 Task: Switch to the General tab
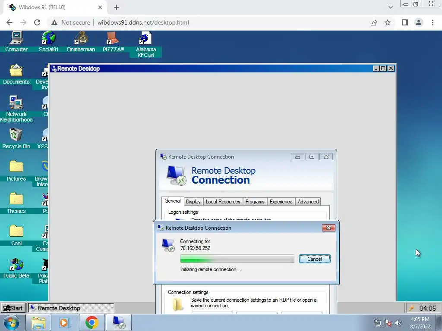coord(173,201)
